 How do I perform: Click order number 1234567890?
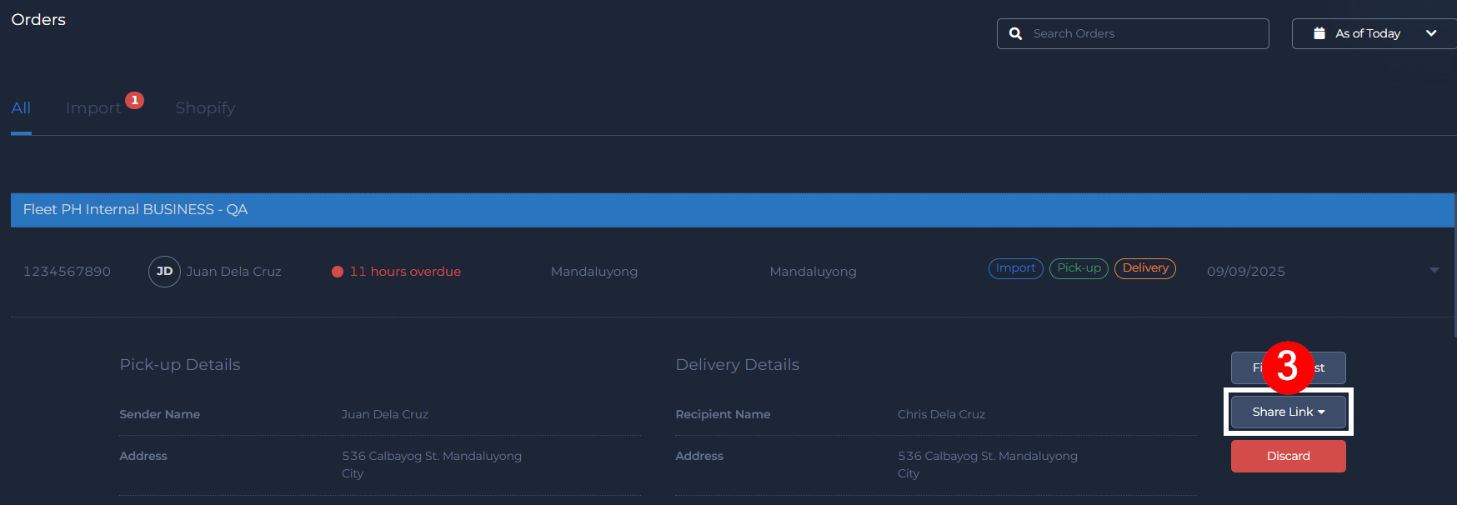67,272
